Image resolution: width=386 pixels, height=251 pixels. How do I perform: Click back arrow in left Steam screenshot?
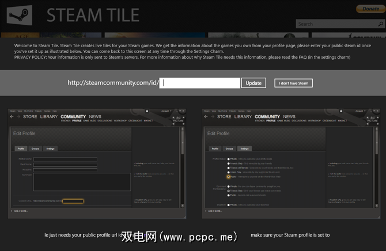[12, 117]
